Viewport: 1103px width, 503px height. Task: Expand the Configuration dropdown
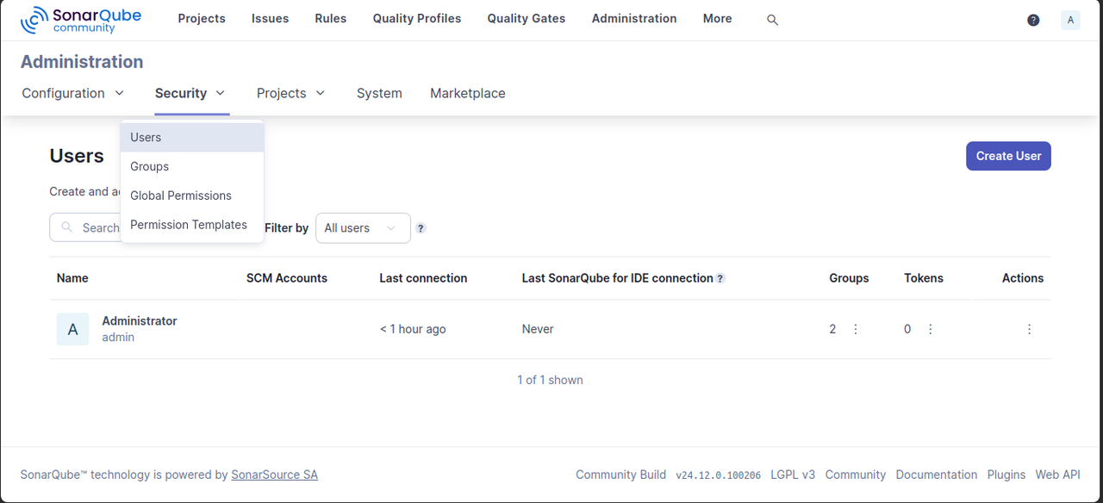pyautogui.click(x=73, y=93)
